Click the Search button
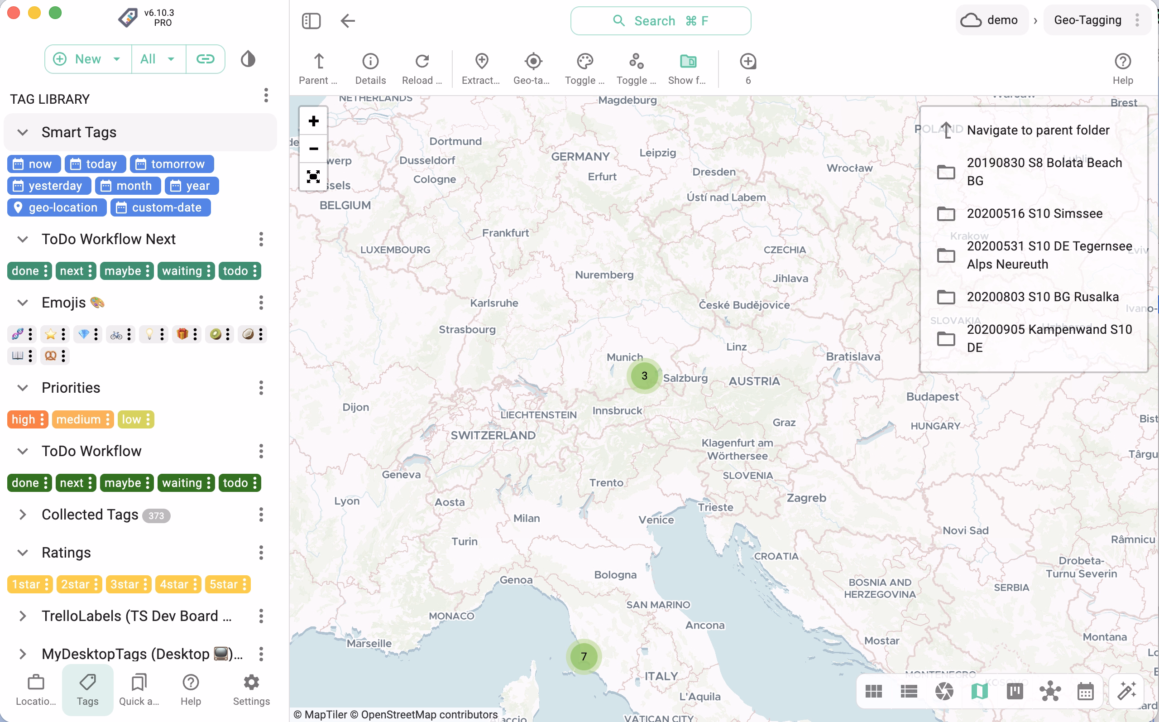The height and width of the screenshot is (722, 1159). (661, 20)
